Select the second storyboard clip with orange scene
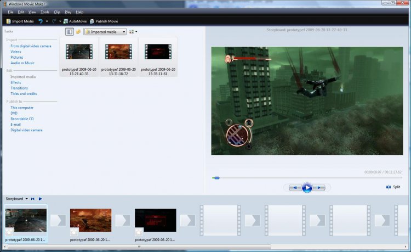This screenshot has height=252, width=411. point(90,220)
